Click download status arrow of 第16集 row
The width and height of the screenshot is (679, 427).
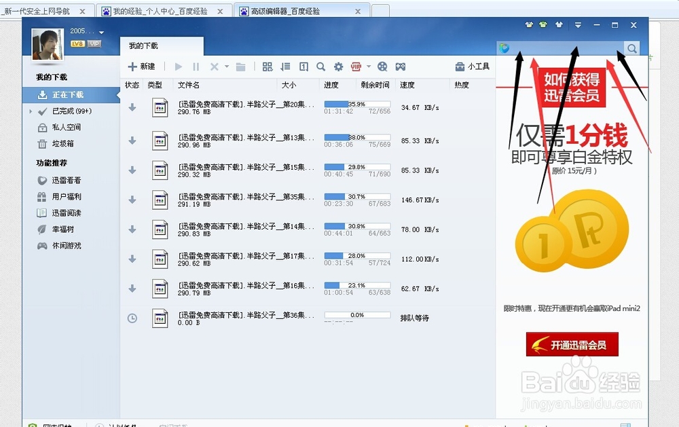(132, 289)
